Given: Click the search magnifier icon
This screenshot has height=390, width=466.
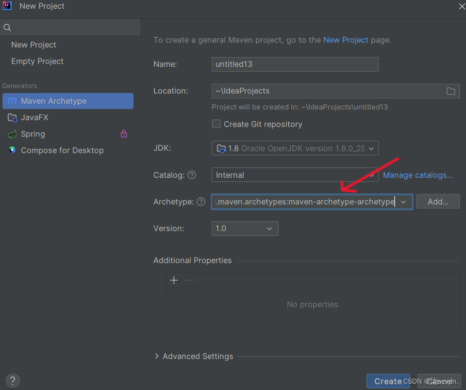Looking at the screenshot, I should point(7,28).
